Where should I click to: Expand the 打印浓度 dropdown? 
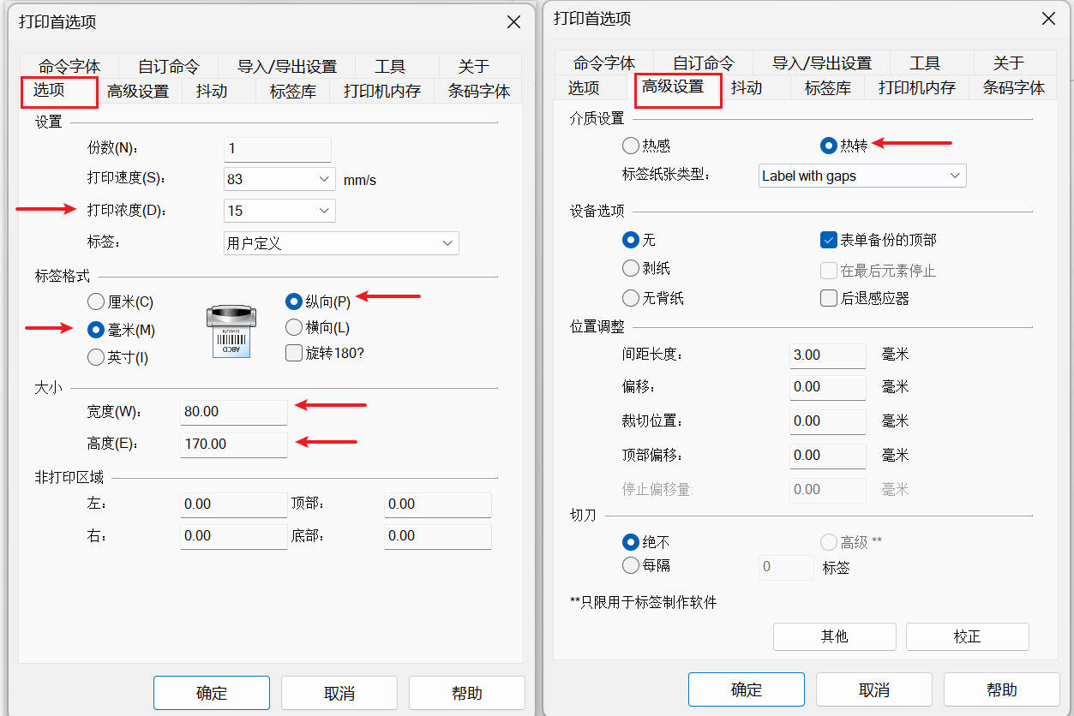(x=279, y=211)
